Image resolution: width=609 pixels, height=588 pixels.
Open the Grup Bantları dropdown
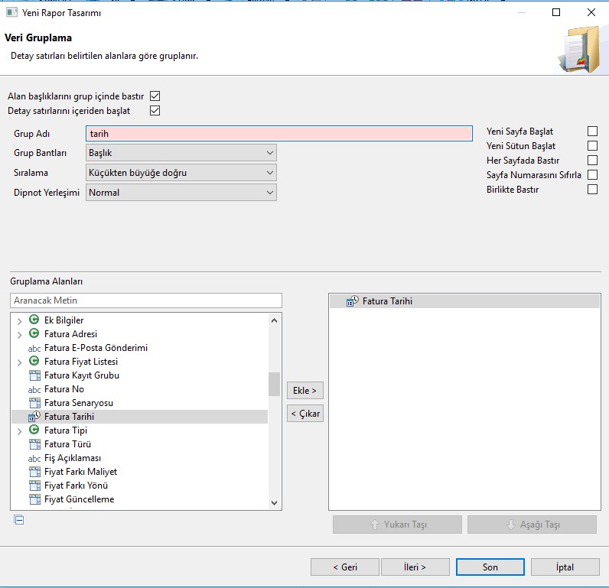(x=180, y=153)
